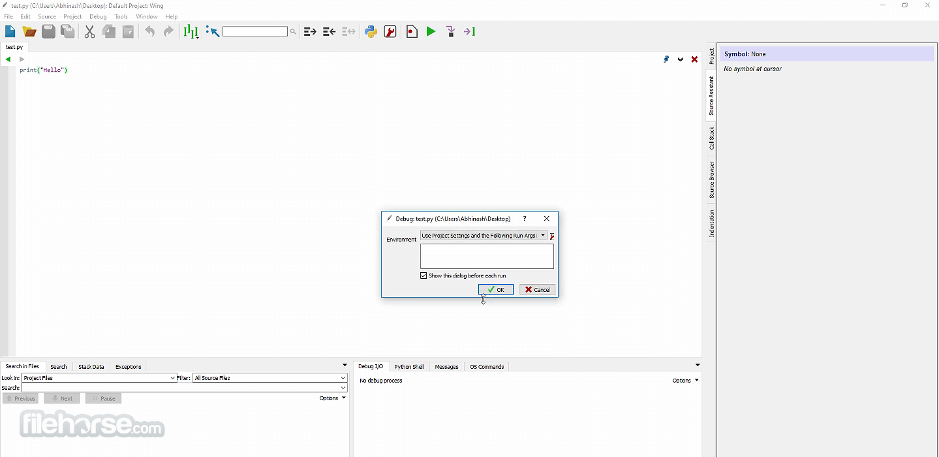The image size is (939, 457).
Task: Click the editor forward history grey arrow
Action: pyautogui.click(x=22, y=59)
